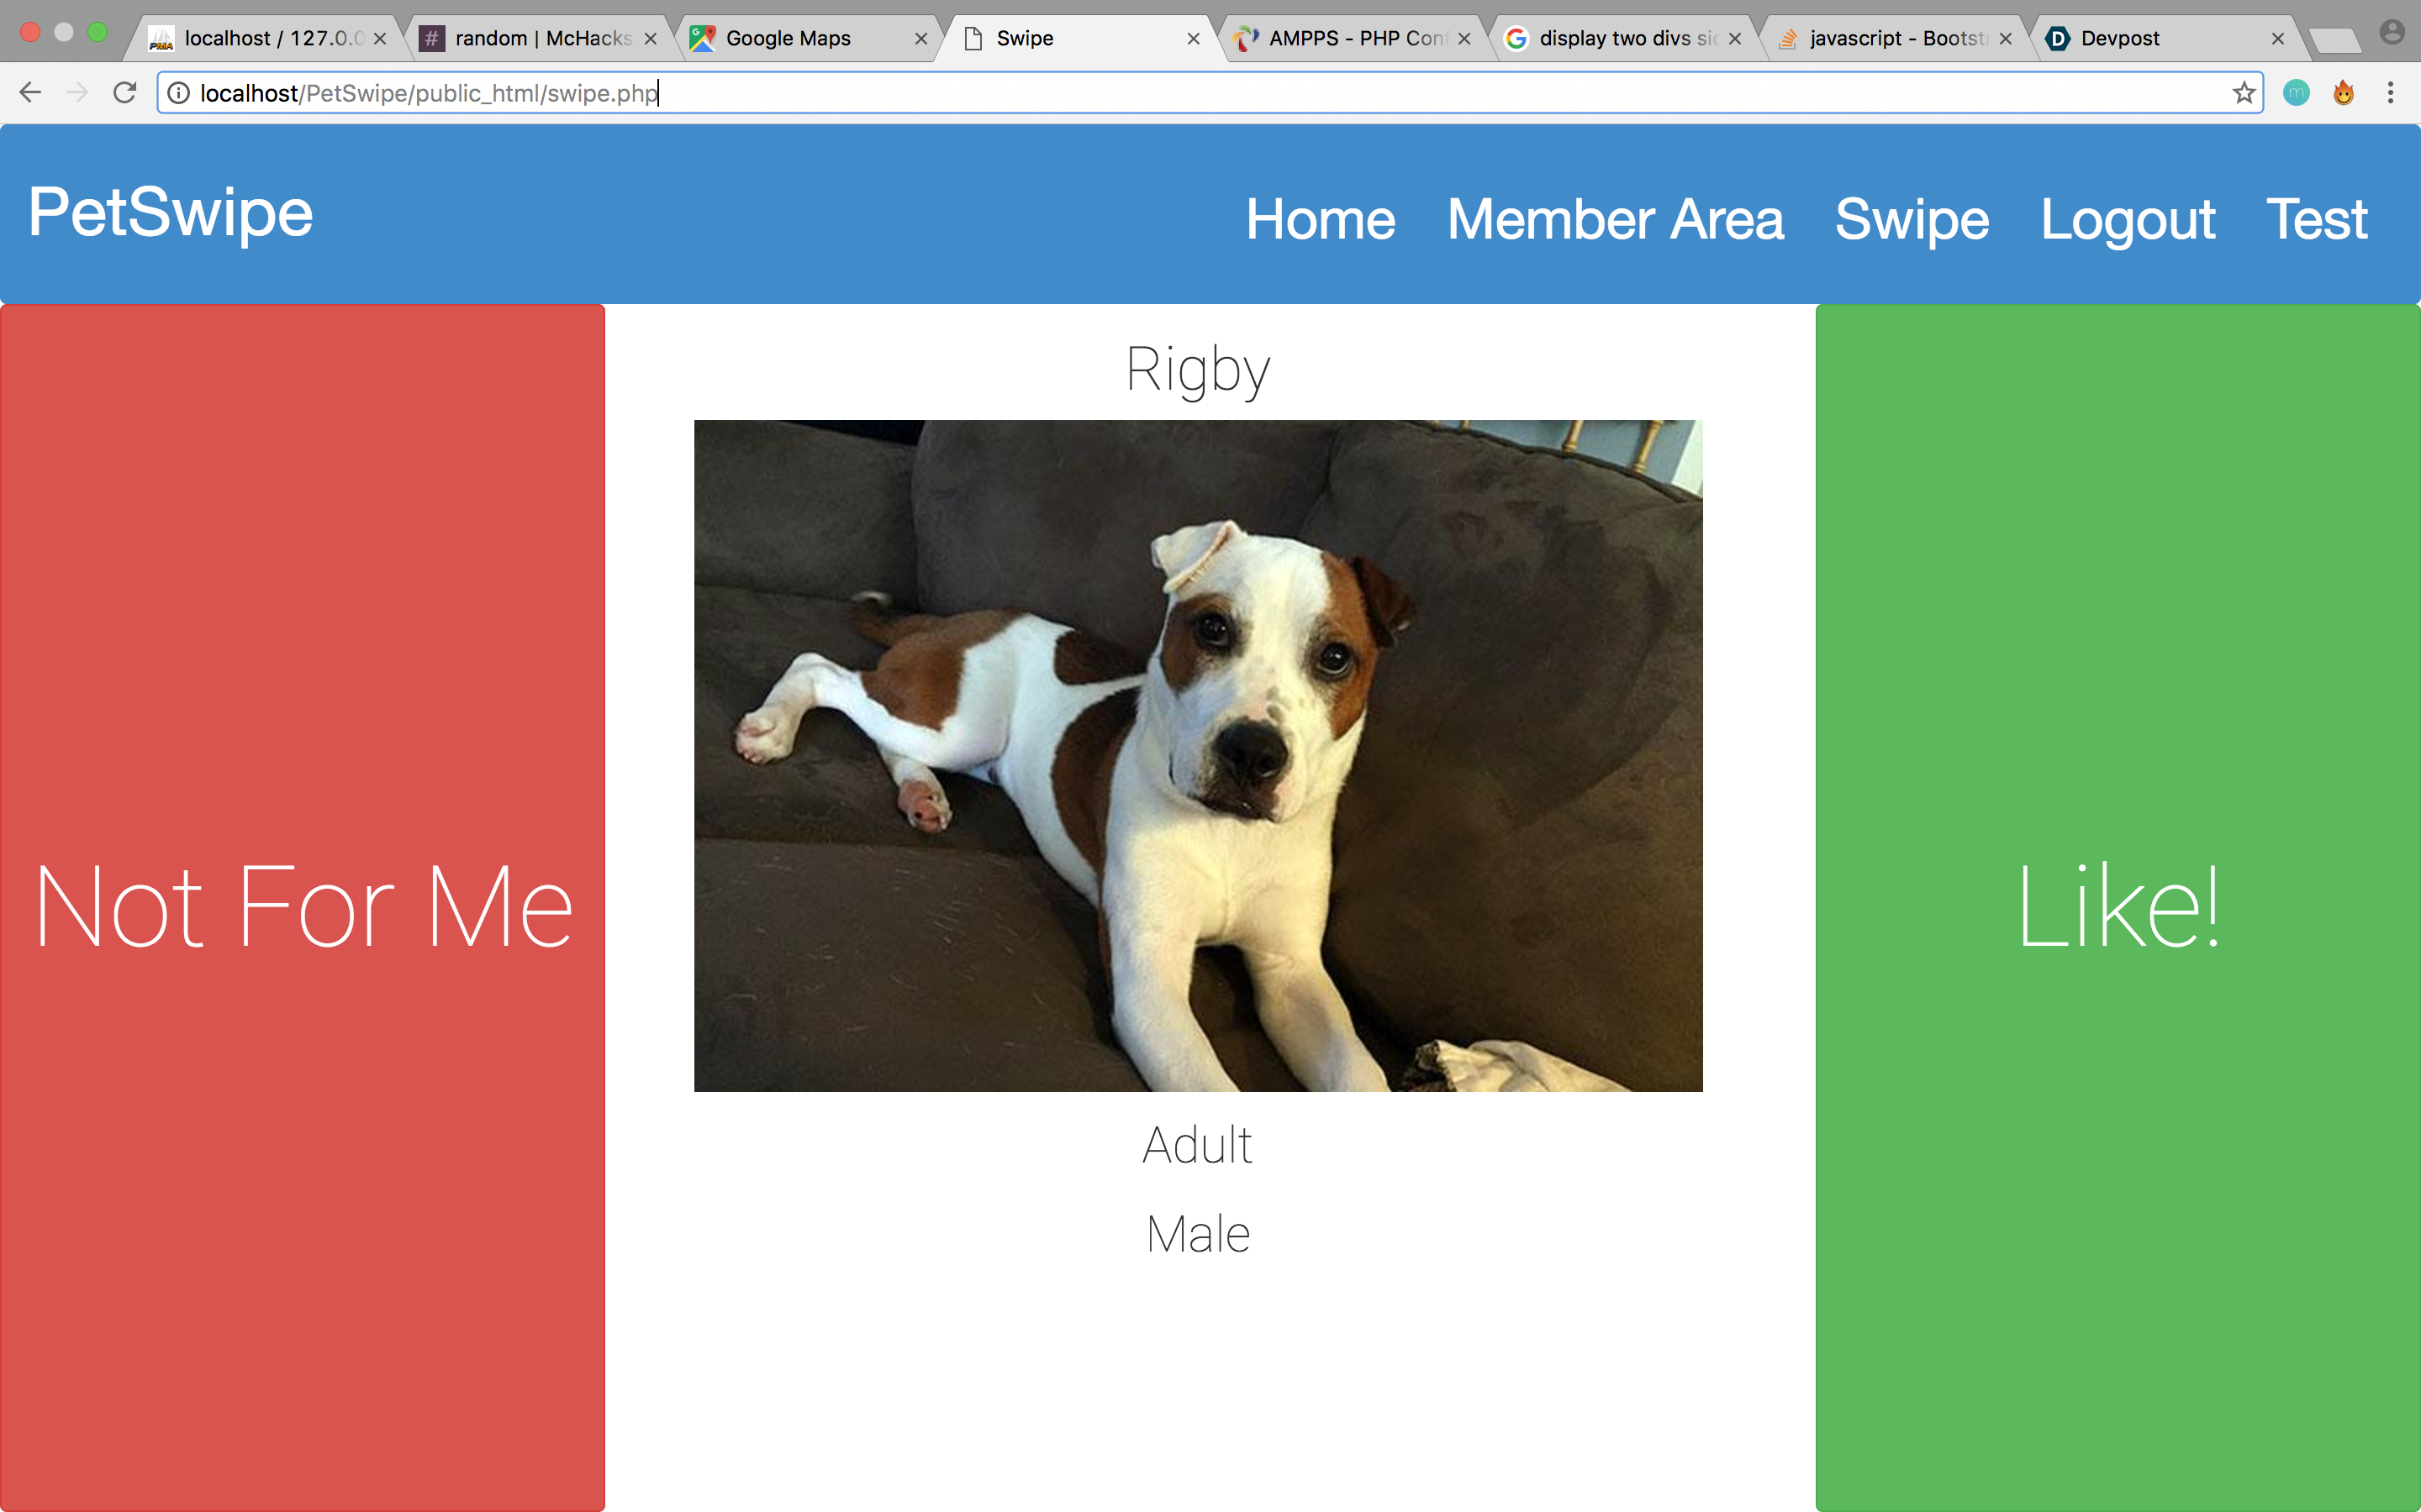This screenshot has height=1512, width=2421.
Task: Reload the current page
Action: (x=125, y=93)
